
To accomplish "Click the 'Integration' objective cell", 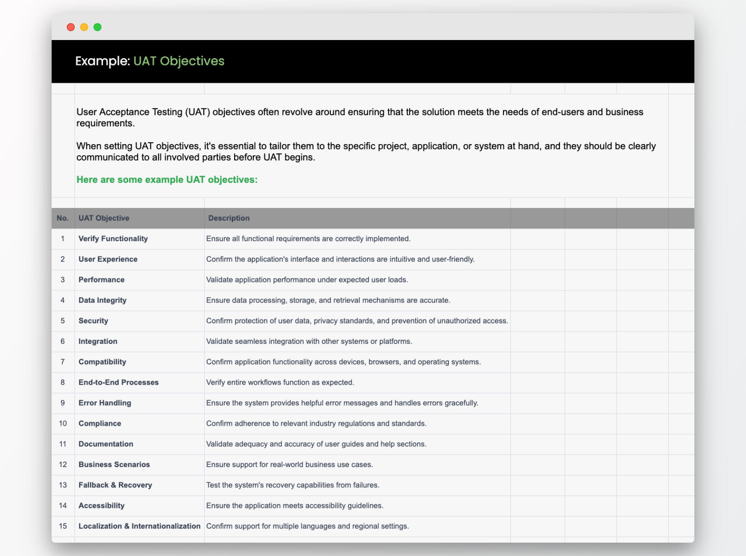I will [98, 341].
